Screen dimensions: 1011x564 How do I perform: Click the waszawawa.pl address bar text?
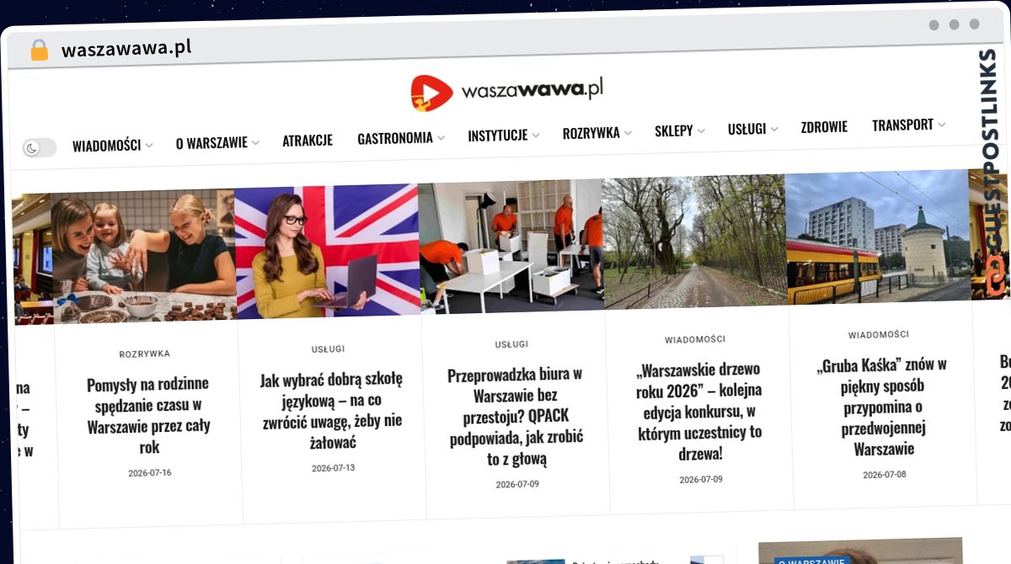point(126,47)
